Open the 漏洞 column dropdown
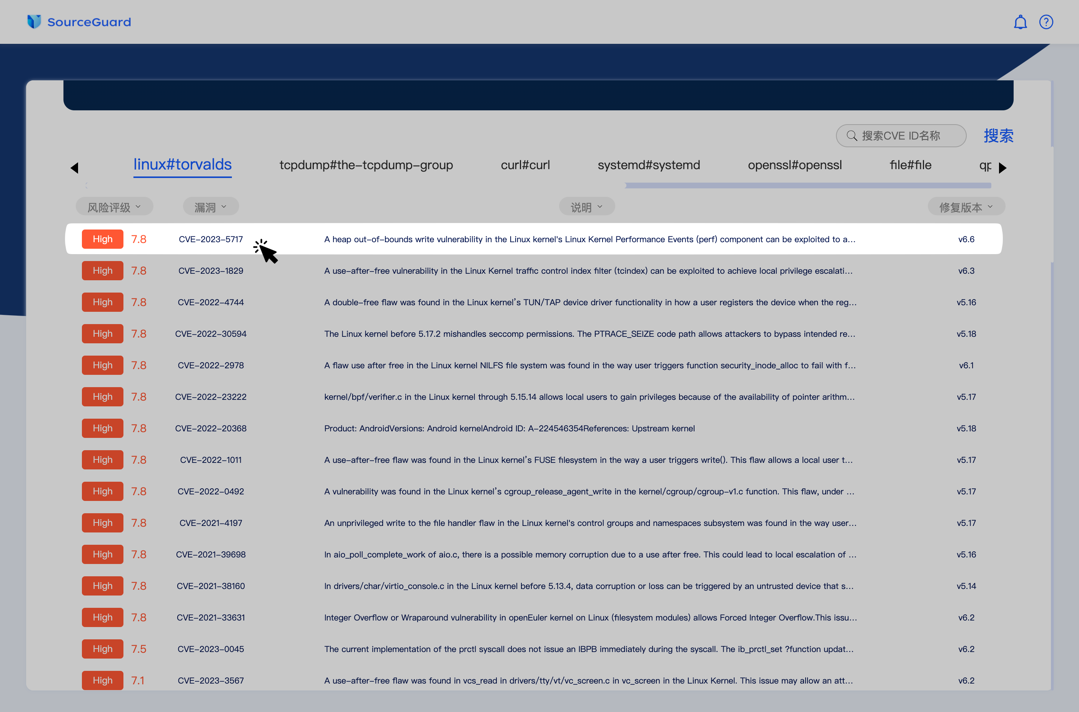Viewport: 1079px width, 712px height. tap(210, 207)
